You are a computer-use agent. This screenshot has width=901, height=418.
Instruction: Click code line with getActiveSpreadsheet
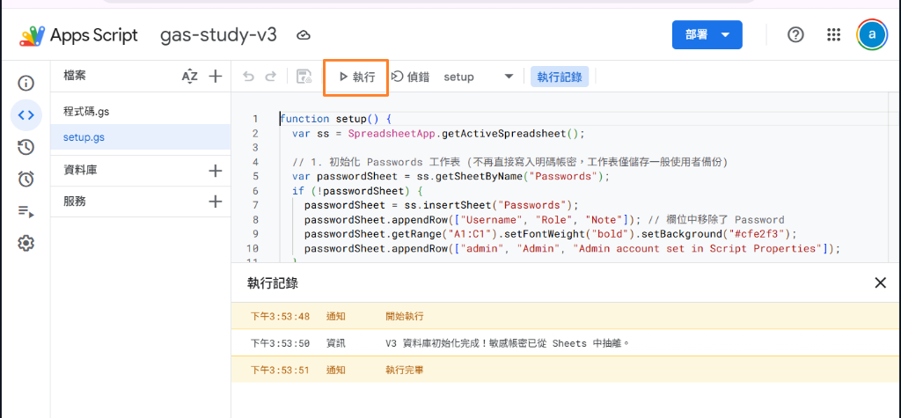(438, 134)
